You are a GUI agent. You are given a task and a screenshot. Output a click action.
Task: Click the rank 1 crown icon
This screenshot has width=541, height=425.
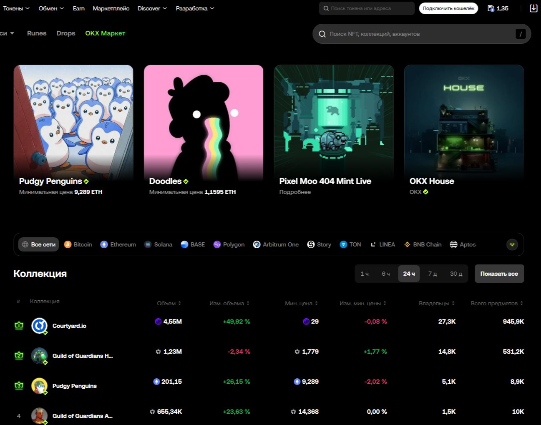[x=19, y=325]
